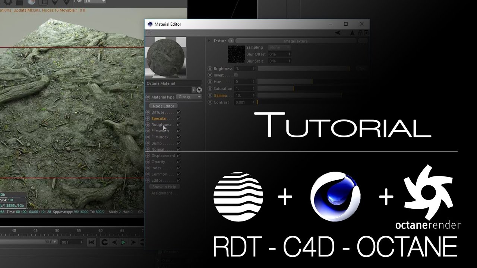Toggle the Bump channel checkbox

(179, 143)
